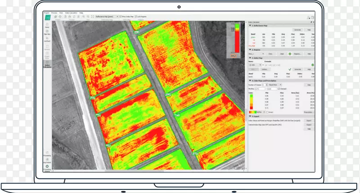
Task: Click the Indices... button
Action: tap(265, 69)
